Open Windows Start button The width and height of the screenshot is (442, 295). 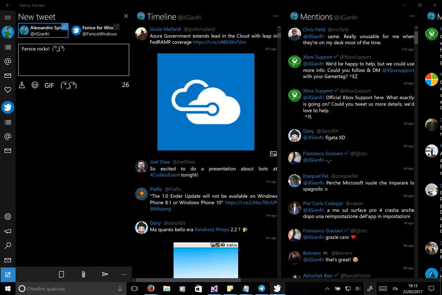8,288
